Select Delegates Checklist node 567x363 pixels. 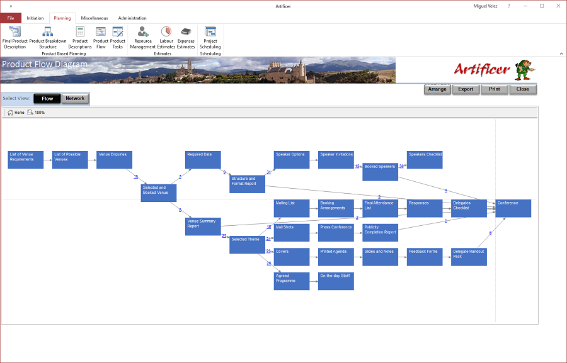469,208
